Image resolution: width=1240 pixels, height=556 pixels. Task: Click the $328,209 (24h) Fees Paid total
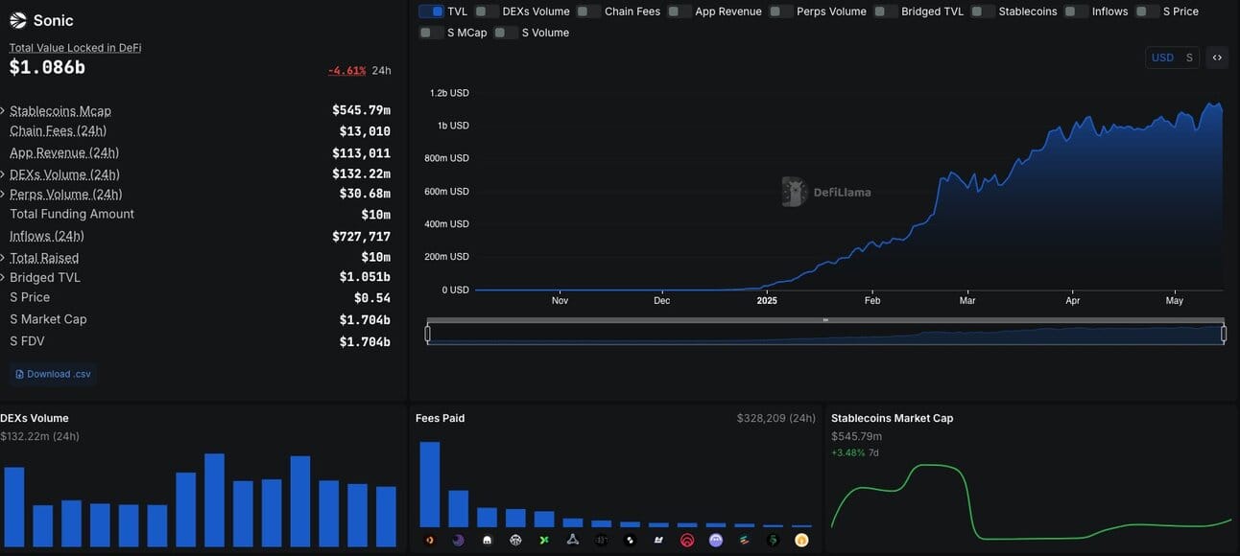tap(776, 418)
